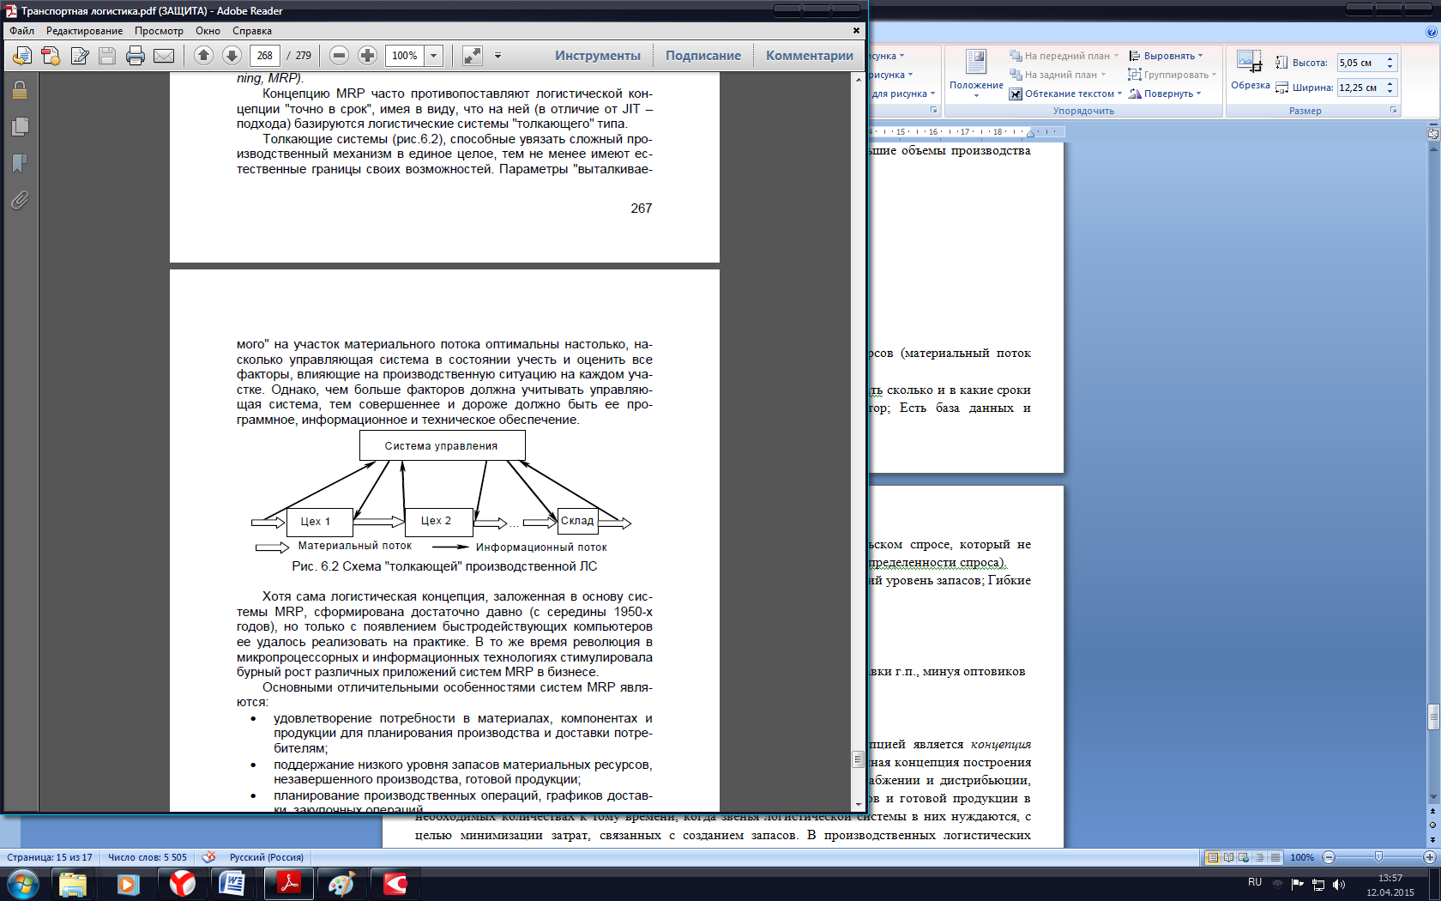Click Страница: 15 из 17 in status bar
The height and width of the screenshot is (901, 1441).
(x=50, y=857)
